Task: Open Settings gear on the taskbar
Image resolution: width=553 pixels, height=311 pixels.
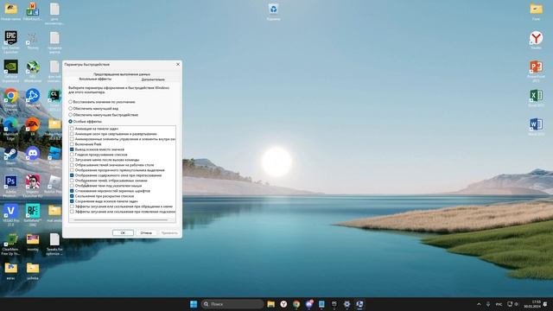Action: pos(346,304)
